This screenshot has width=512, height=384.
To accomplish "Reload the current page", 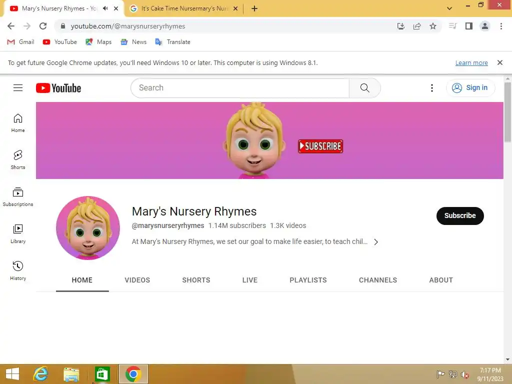I will coord(43,26).
